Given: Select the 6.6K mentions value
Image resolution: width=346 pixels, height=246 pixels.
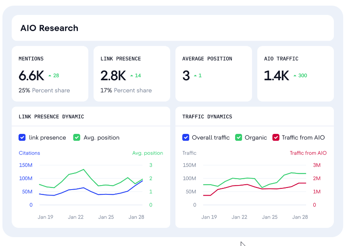Looking at the screenshot, I should pyautogui.click(x=31, y=75).
